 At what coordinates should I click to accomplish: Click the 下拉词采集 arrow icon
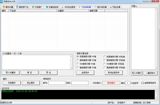click(79, 7)
